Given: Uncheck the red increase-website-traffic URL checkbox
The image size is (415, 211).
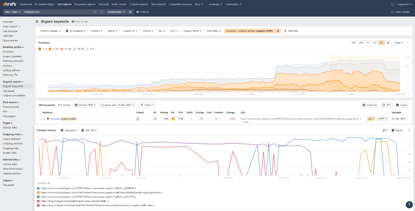Looking at the screenshot, I should point(38,201).
